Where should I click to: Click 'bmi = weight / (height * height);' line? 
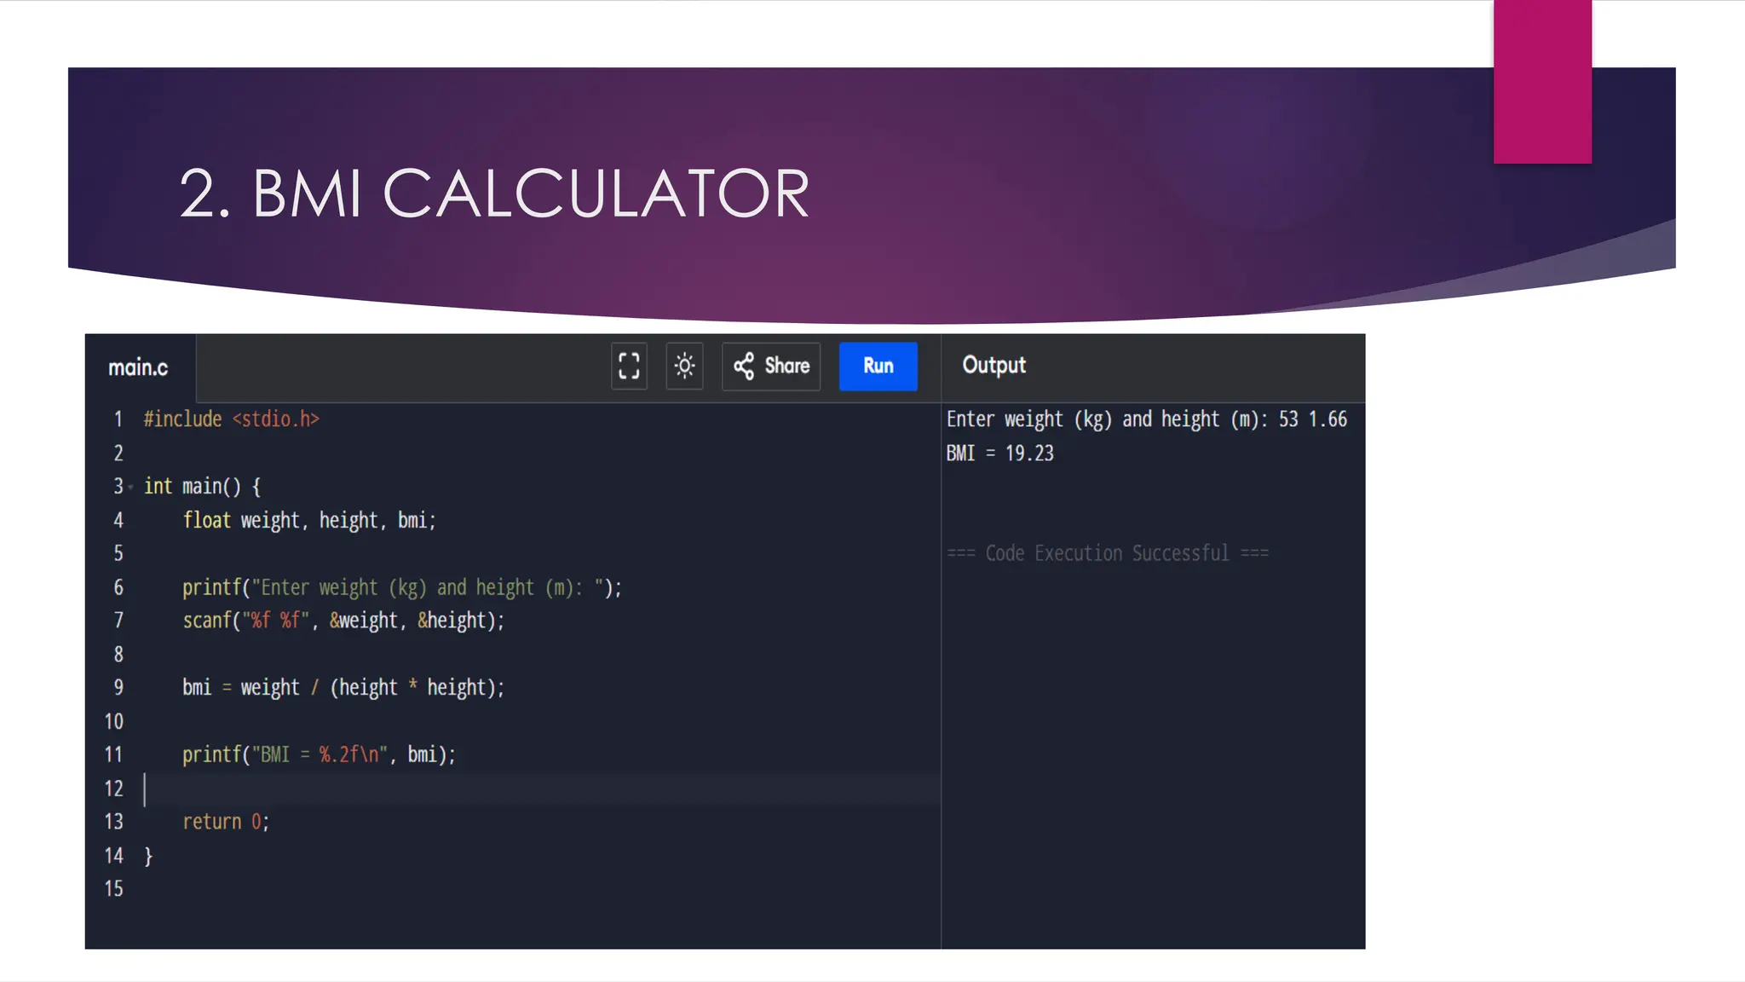pyautogui.click(x=343, y=688)
